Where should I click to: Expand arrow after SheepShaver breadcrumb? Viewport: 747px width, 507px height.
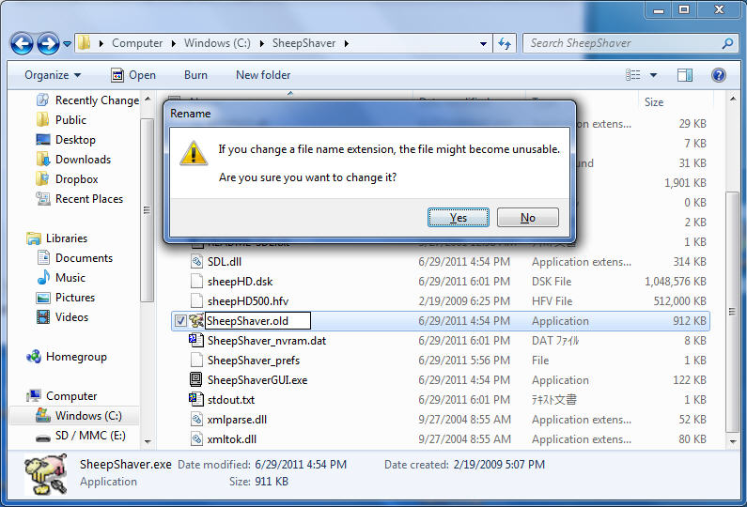(347, 43)
